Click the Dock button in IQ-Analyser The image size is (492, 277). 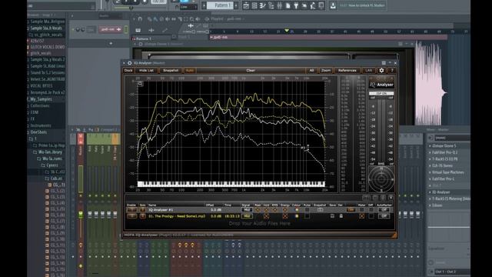click(x=128, y=70)
